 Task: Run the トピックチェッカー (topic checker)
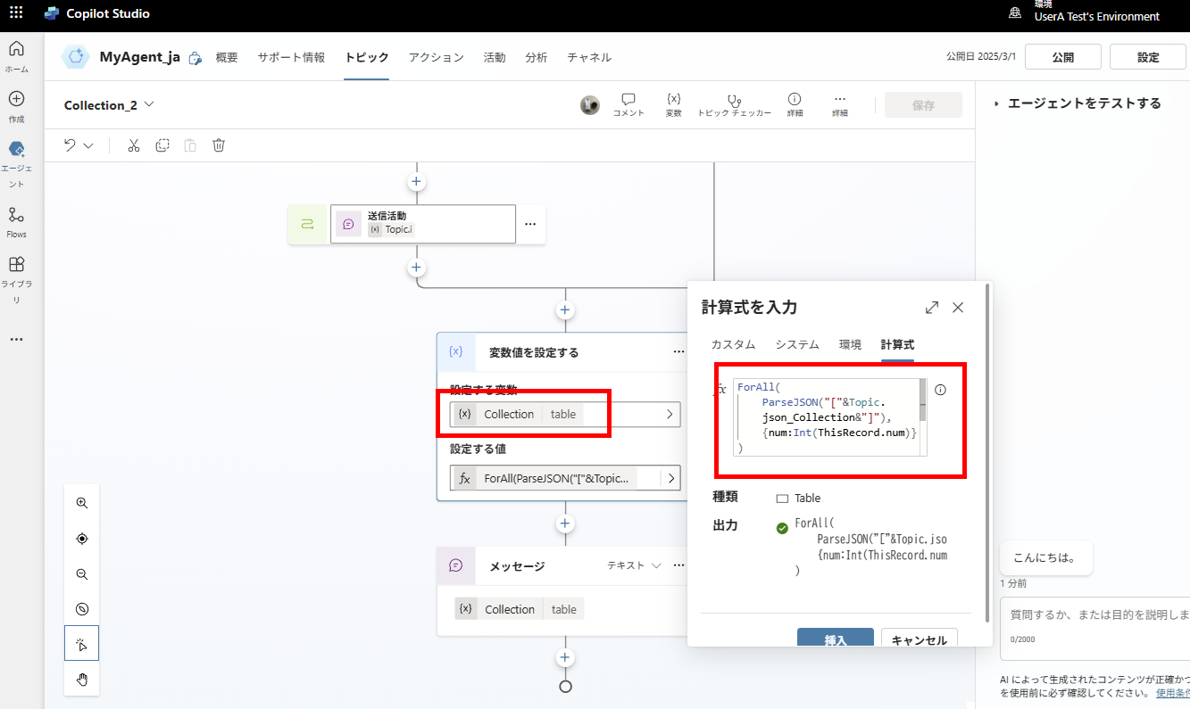pos(732,103)
